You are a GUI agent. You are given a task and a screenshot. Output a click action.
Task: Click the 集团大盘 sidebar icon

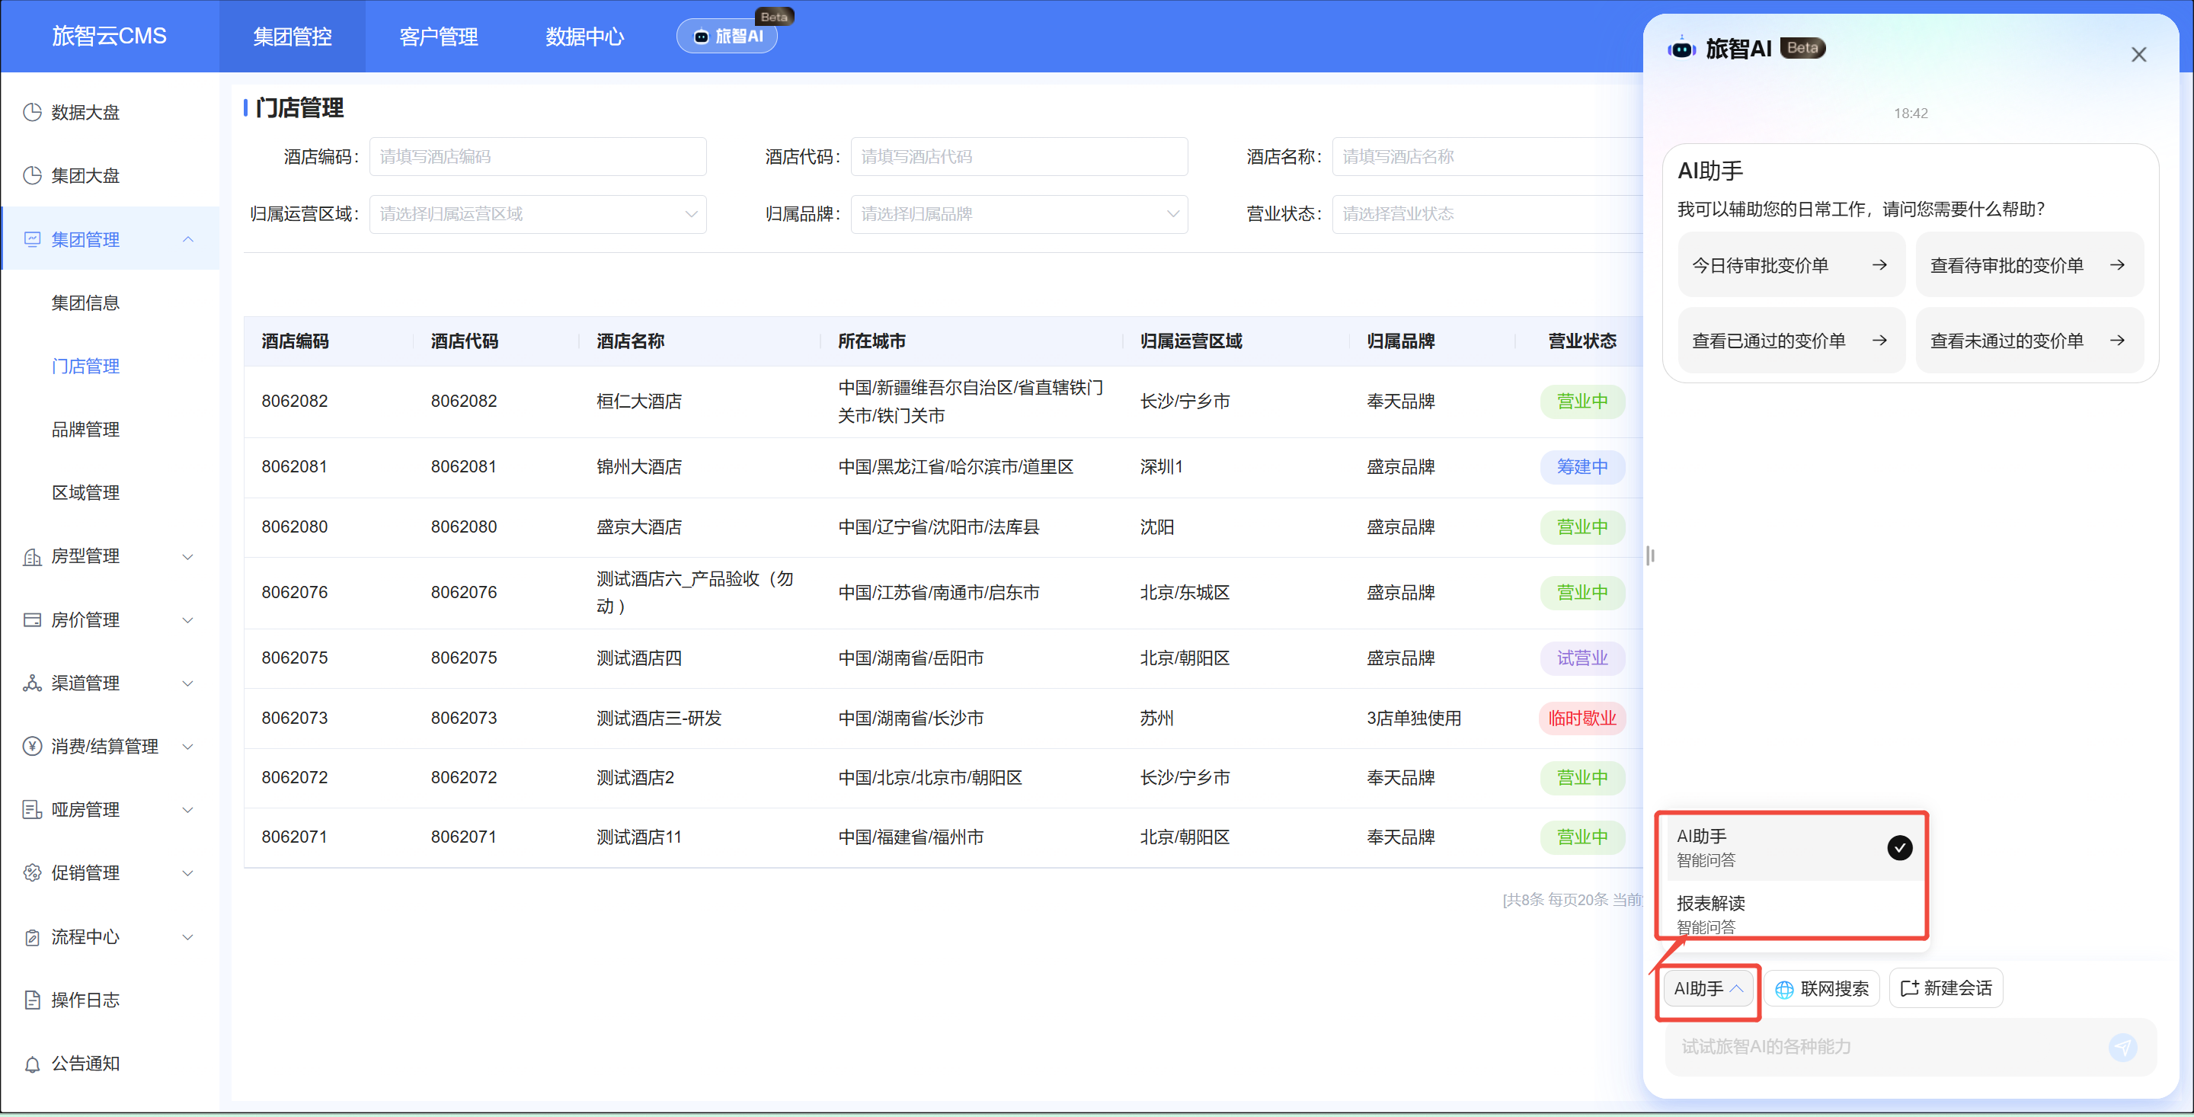click(x=31, y=175)
